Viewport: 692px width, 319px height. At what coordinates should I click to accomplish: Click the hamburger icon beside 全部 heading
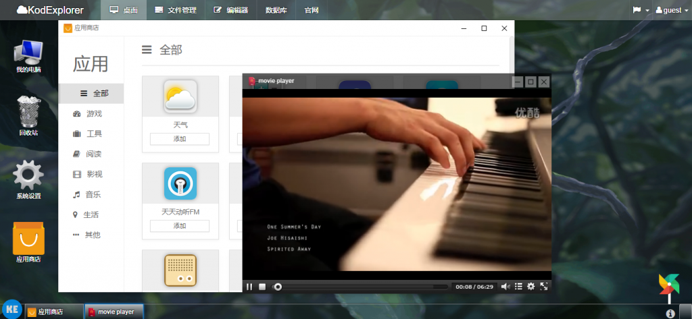pyautogui.click(x=147, y=50)
